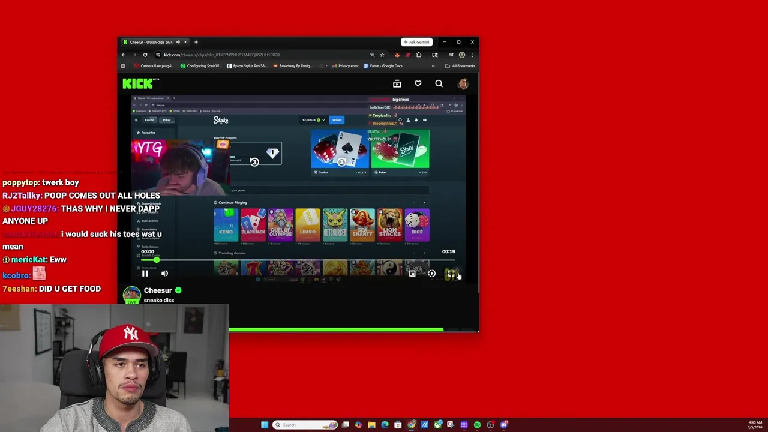This screenshot has width=768, height=432.
Task: Open the Kick logo home link
Action: coord(140,83)
